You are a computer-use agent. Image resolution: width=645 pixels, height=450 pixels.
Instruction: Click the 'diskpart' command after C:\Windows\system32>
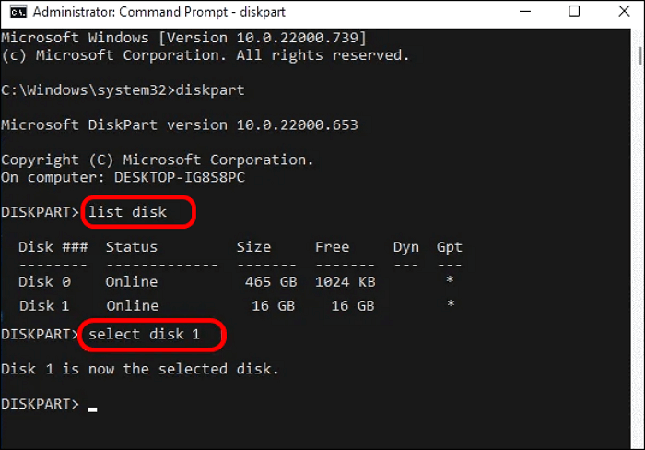tap(209, 90)
